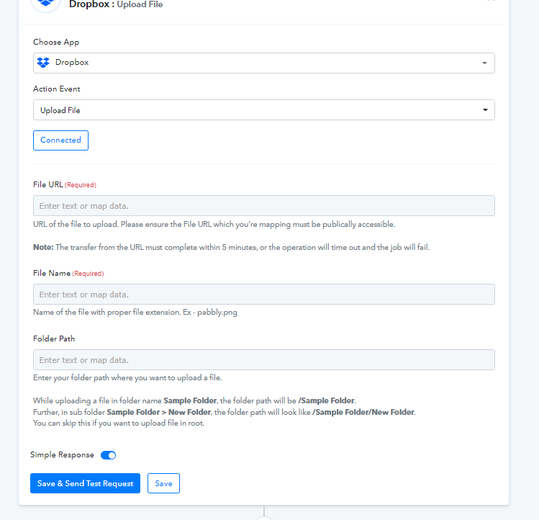Click the caret arrow of Choose App dropdown
539x520 pixels.
pyautogui.click(x=484, y=63)
